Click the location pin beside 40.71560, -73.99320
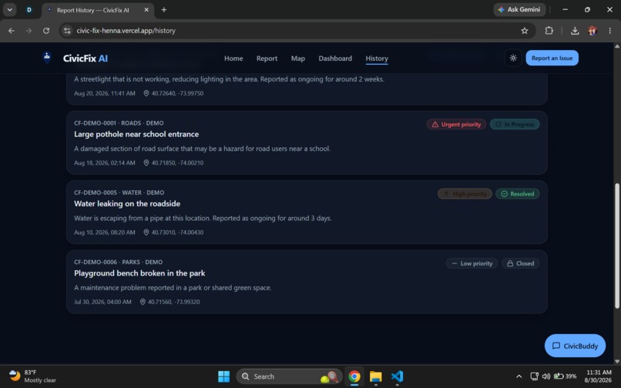 pos(143,302)
